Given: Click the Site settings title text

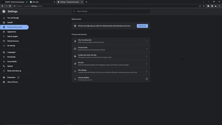Looking at the screenshot, I should pos(82,70).
